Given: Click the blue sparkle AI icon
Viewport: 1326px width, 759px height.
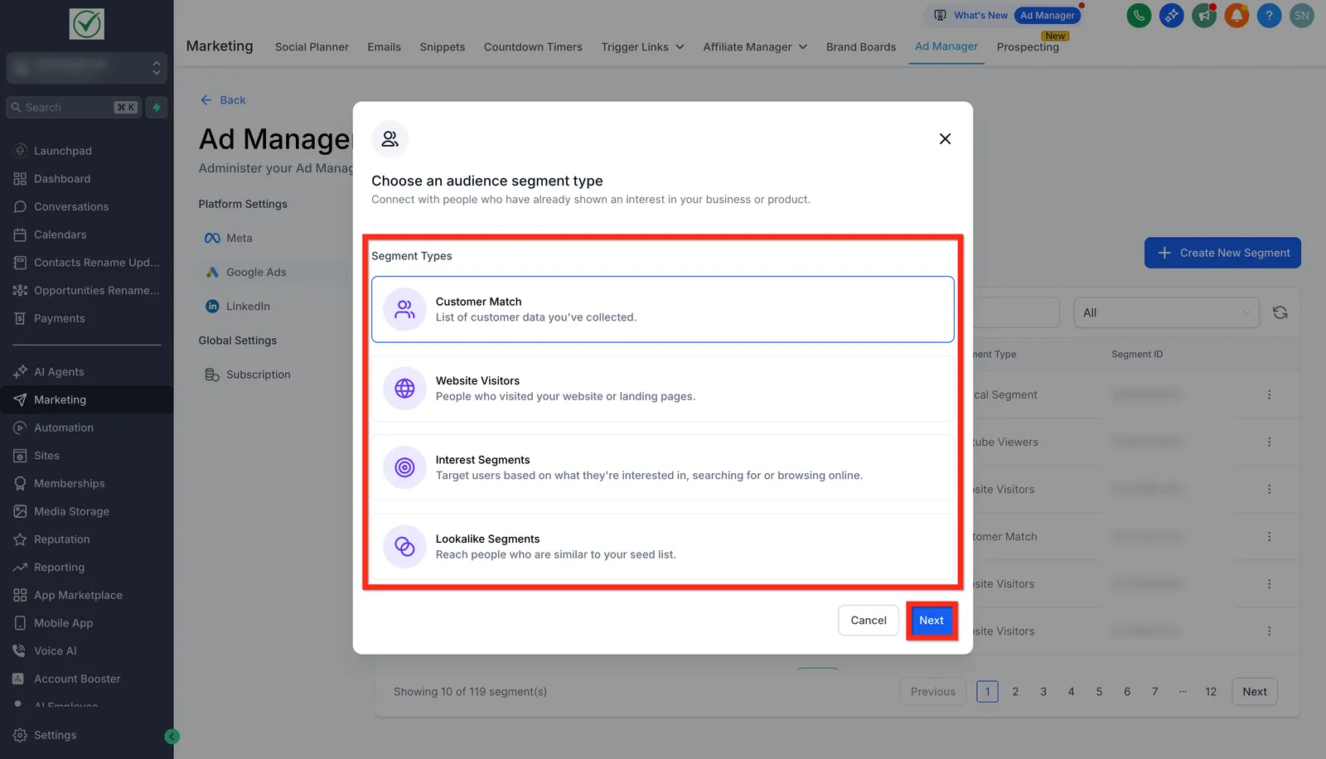Looking at the screenshot, I should pos(1171,16).
